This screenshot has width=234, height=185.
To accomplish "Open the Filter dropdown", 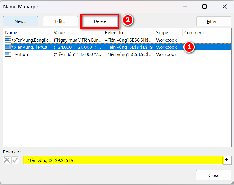I will coord(214,21).
